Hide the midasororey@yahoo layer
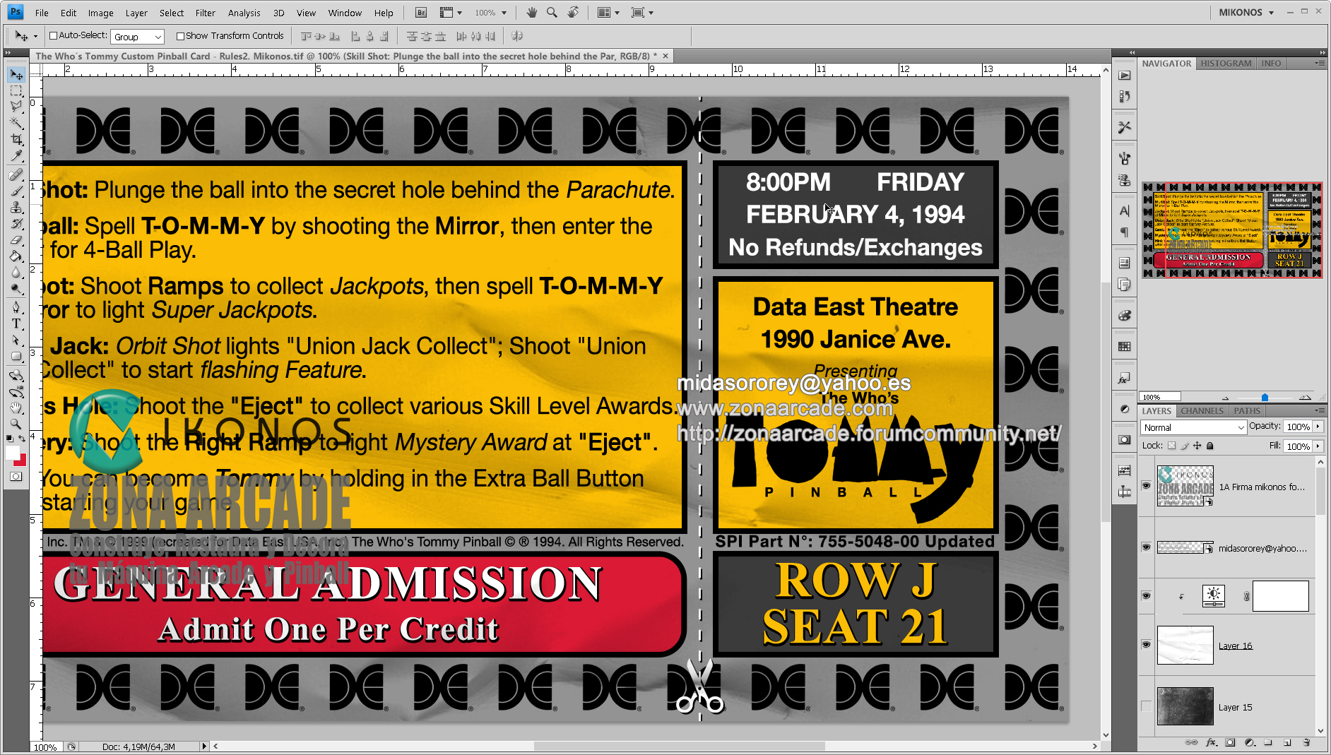Viewport: 1331px width, 755px height. tap(1146, 547)
